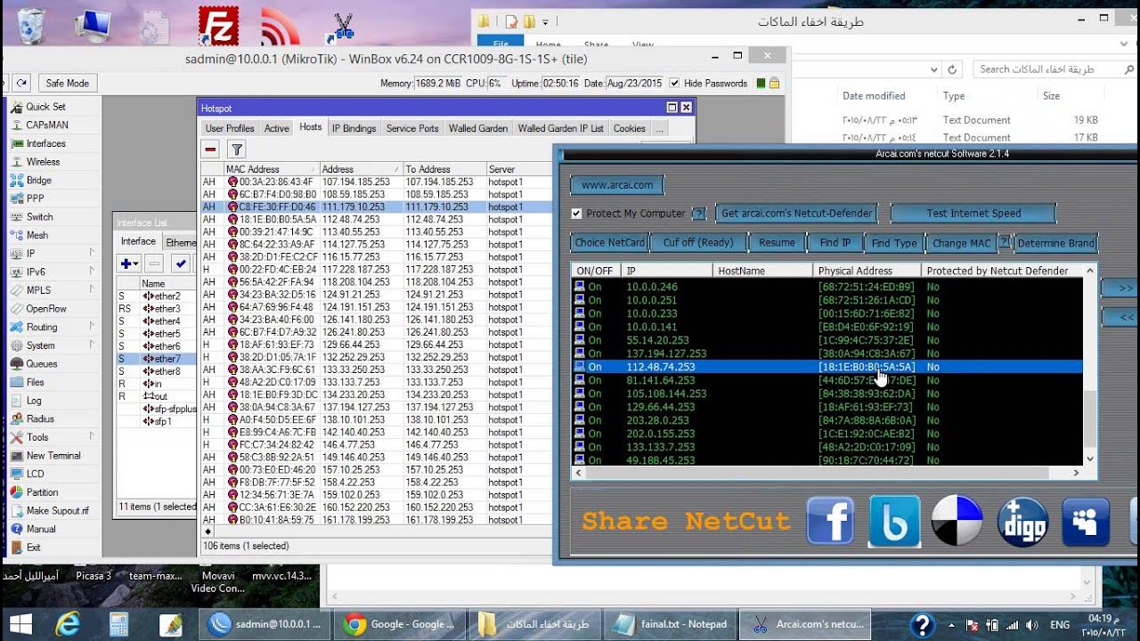Screen dimensions: 1140x641
Task: Open Calculator on taskbar
Action: coord(118,624)
